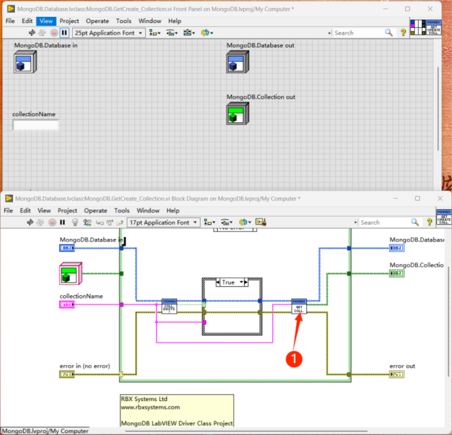
Task: Click the Front Panel Search field
Action: (x=357, y=33)
